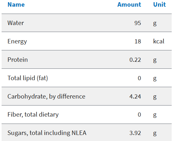Screen dimensions: 179x141
Task: Select the Fiber, total dietary row
Action: tap(87, 115)
